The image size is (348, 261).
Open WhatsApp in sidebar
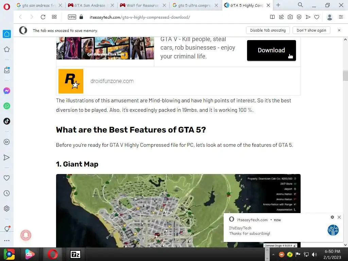[x=7, y=106]
